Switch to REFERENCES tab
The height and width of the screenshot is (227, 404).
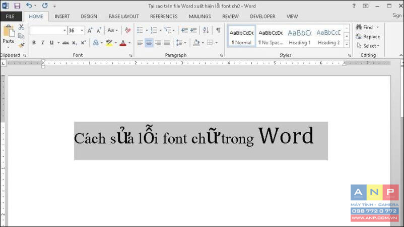pyautogui.click(x=164, y=17)
